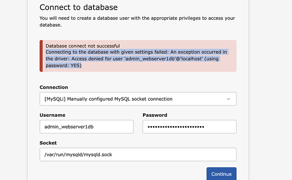Click the Username label
Image resolution: width=292 pixels, height=180 pixels.
[x=52, y=115]
